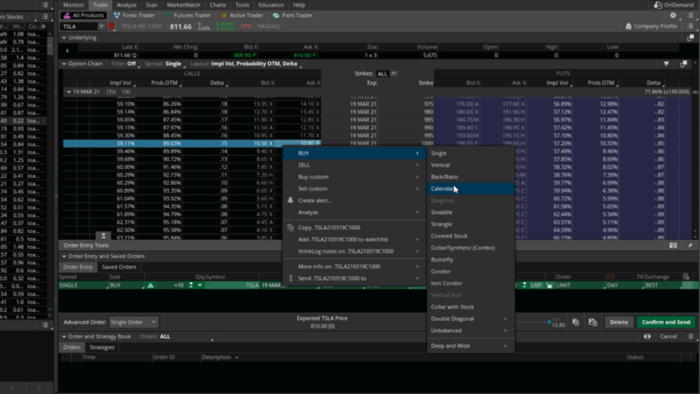Screen dimensions: 700x394
Task: Open the DAY time-in-force dropdown
Action: pos(625,285)
